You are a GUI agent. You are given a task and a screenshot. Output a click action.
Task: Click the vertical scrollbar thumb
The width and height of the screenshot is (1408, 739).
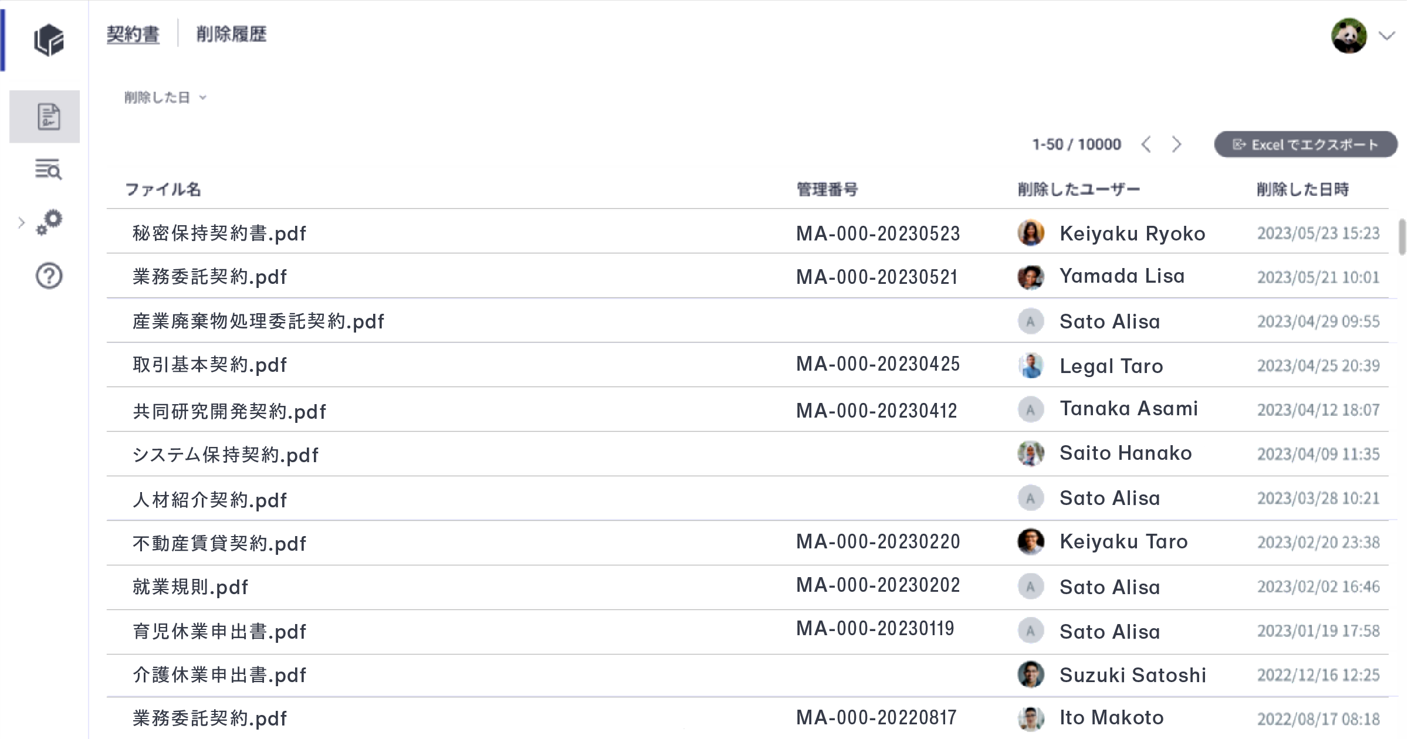[x=1402, y=237]
